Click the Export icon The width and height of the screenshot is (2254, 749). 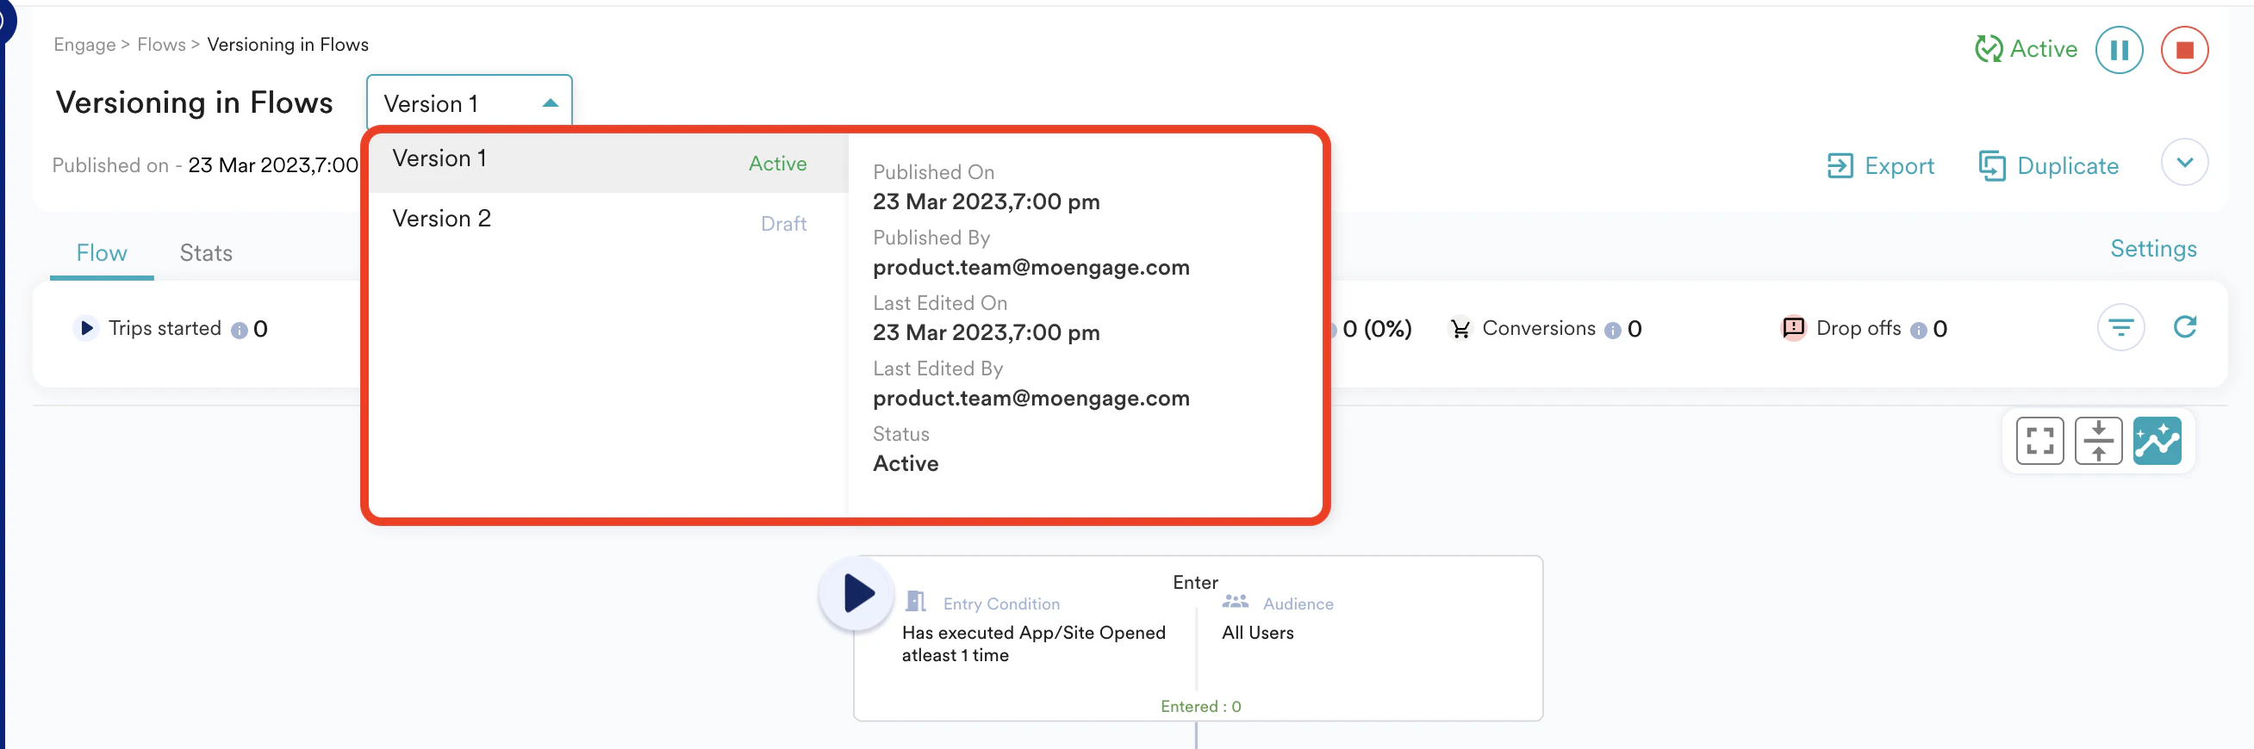click(1840, 165)
